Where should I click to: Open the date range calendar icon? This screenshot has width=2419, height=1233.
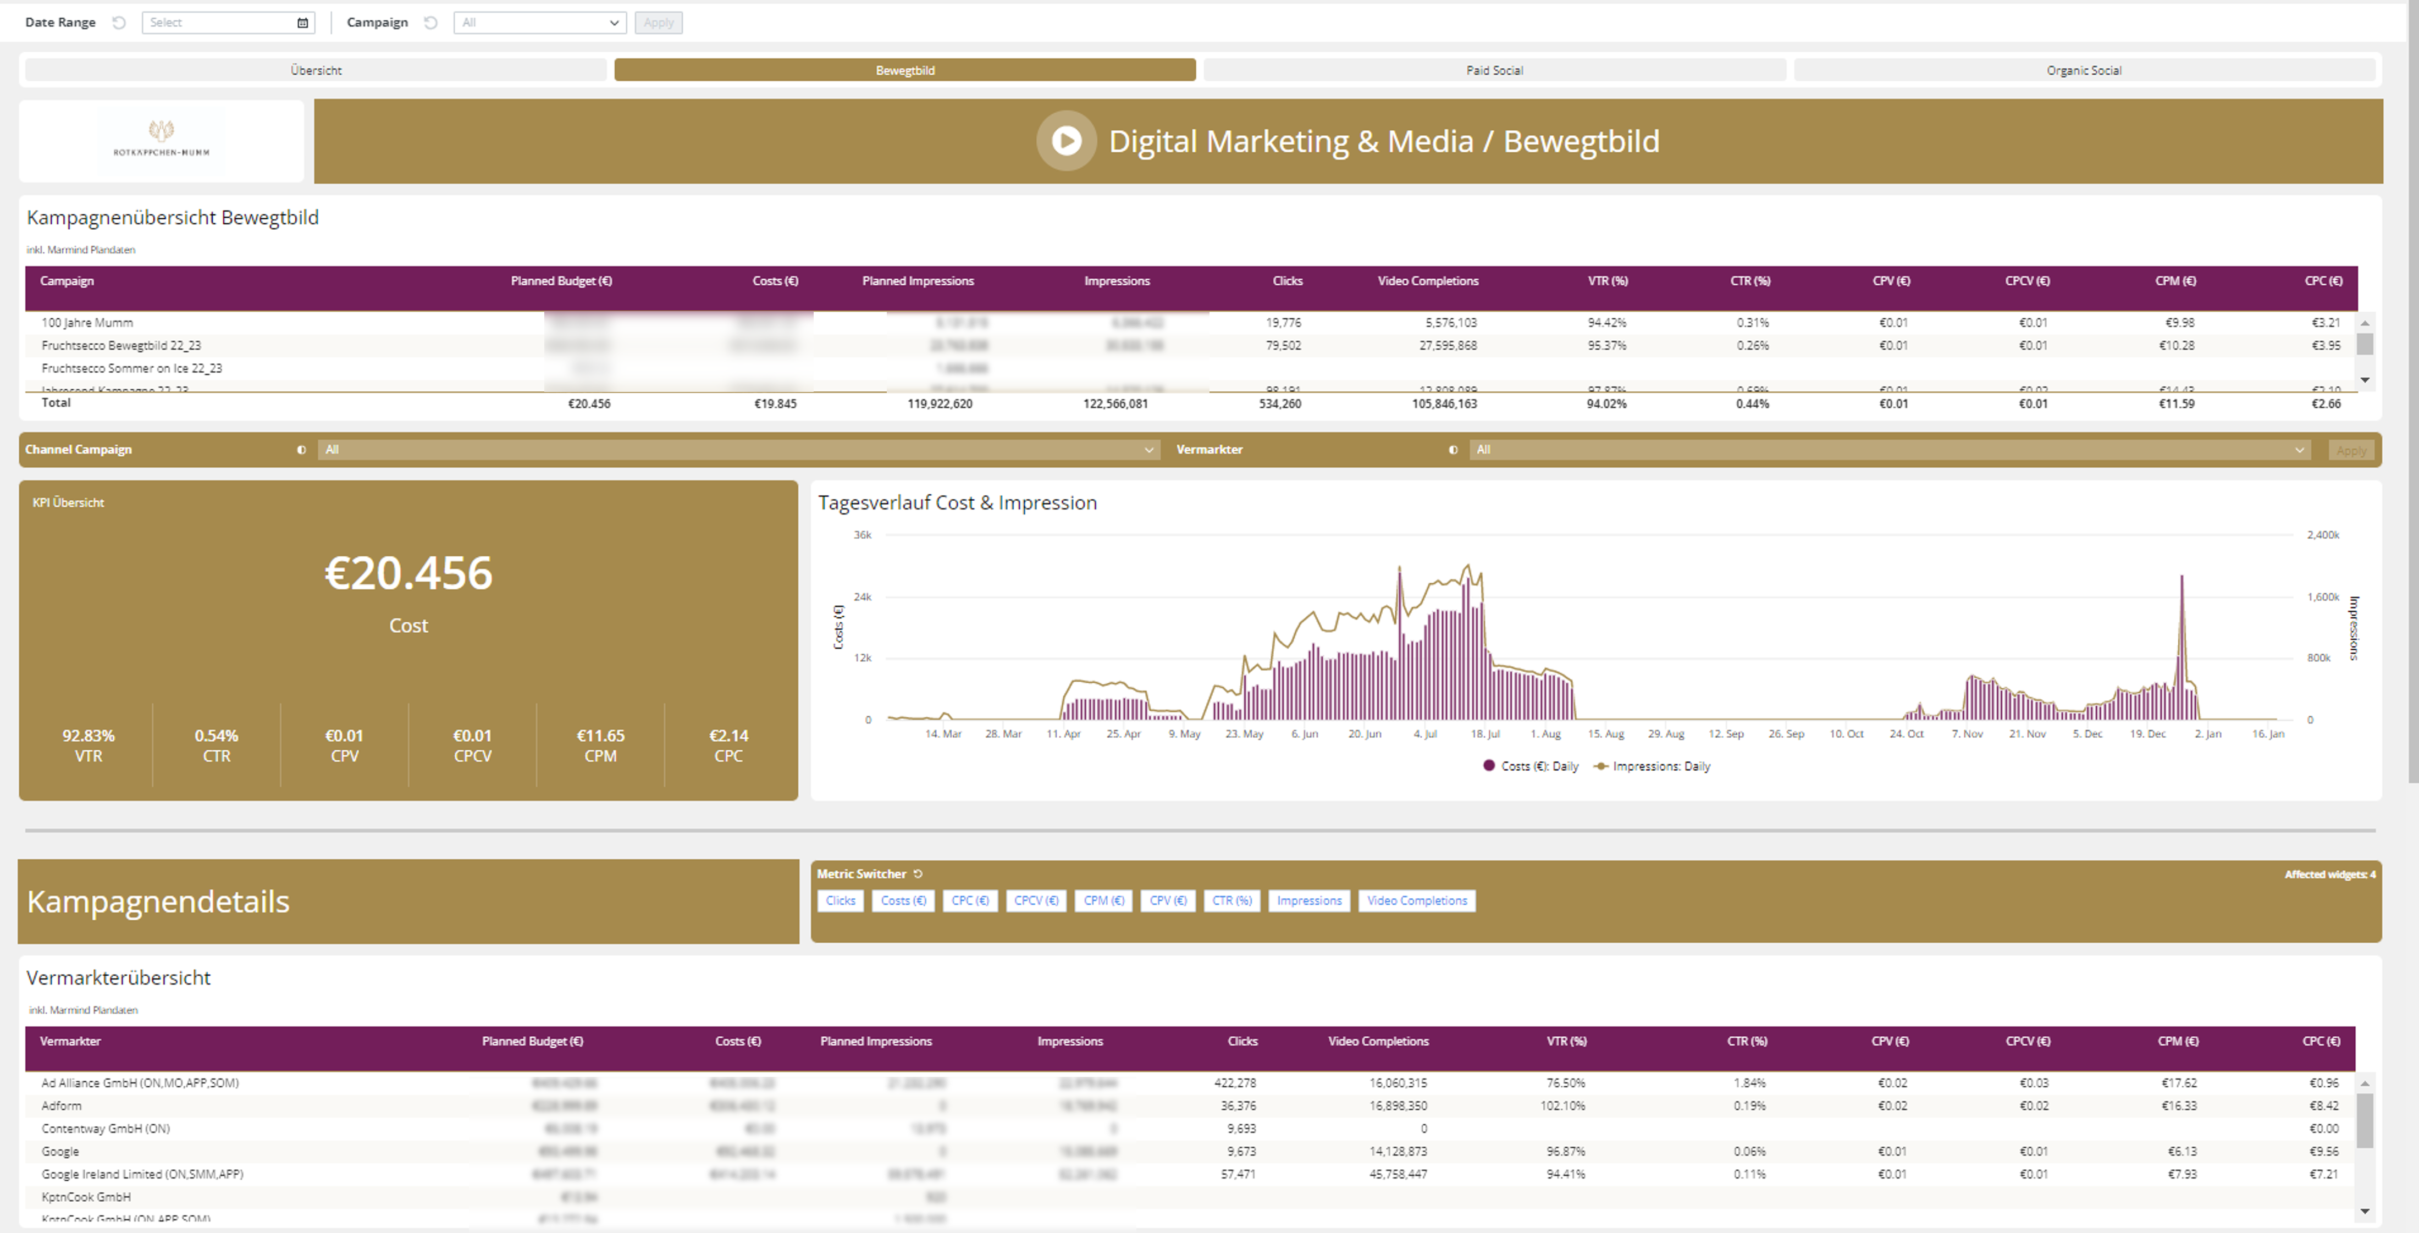click(x=302, y=23)
